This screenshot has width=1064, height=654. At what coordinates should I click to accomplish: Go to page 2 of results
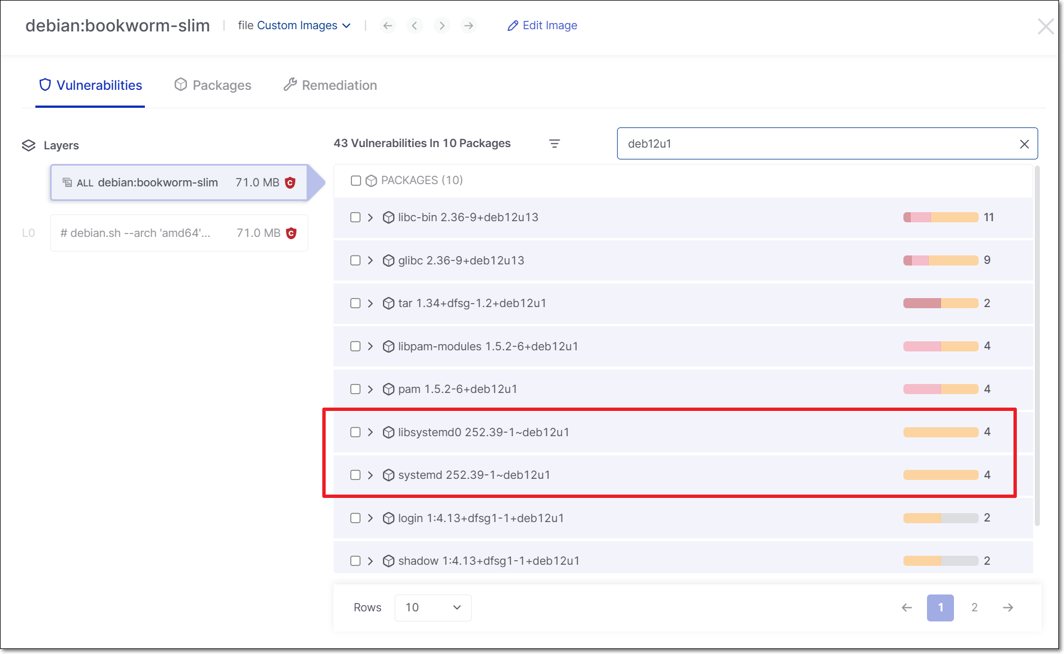[974, 607]
